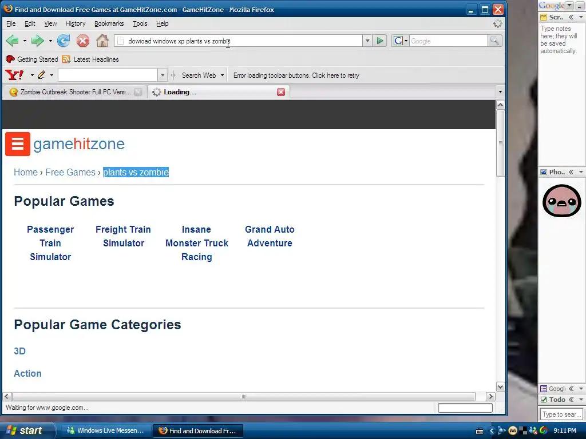
Task: Click Search Web button on Yahoo toolbar
Action: tap(199, 75)
